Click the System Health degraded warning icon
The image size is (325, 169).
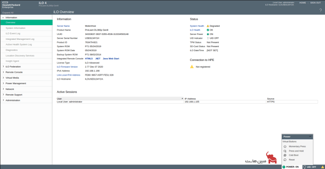[x=208, y=26]
